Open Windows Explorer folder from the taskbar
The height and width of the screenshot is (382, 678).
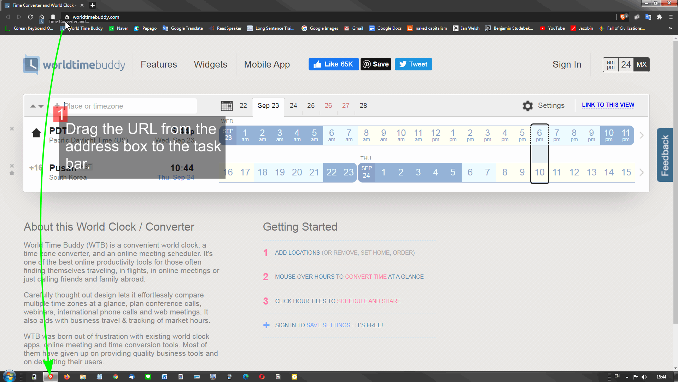click(x=83, y=377)
